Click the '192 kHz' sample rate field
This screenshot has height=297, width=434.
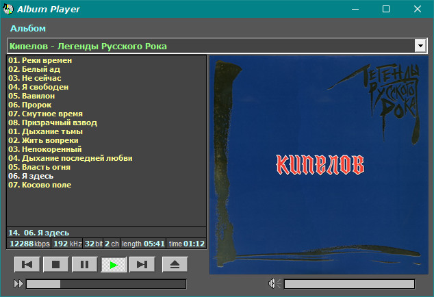(67, 244)
